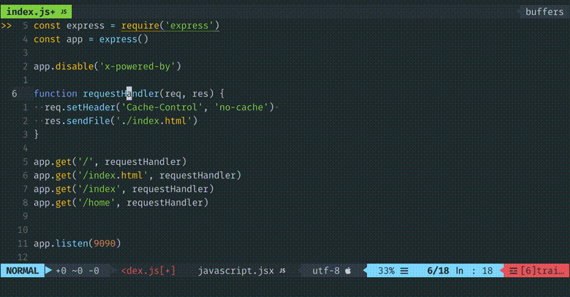Click the arrow separator after NORMAL

pos(48,271)
